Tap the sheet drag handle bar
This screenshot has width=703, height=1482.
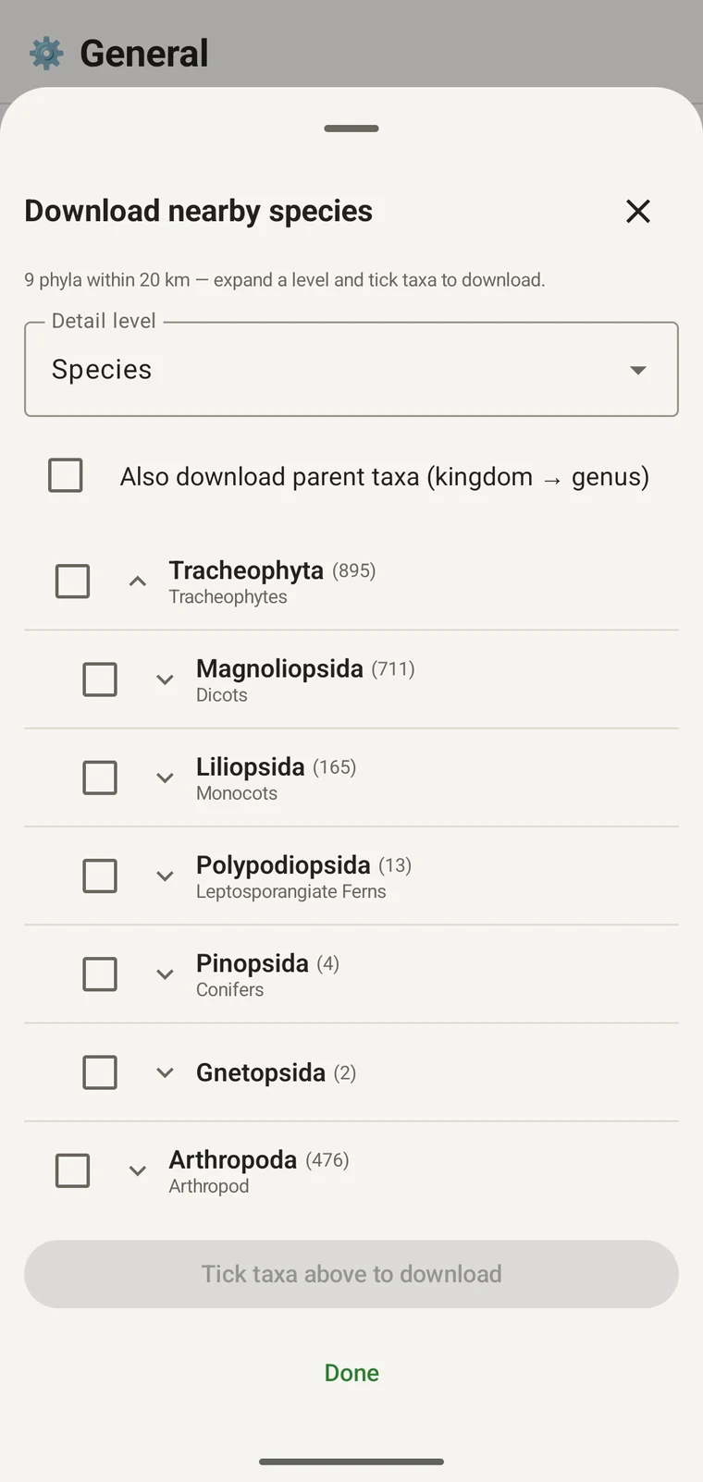[351, 129]
